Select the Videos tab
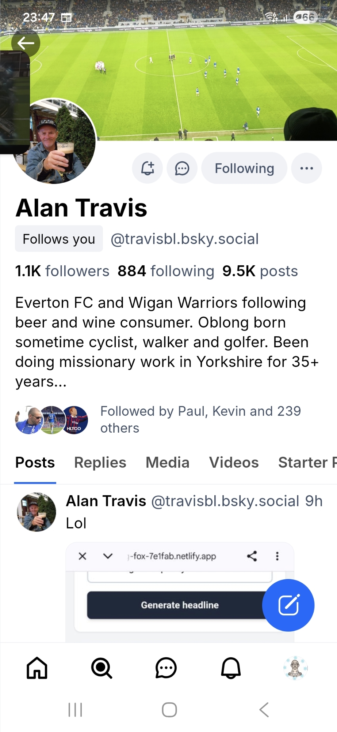 [234, 463]
